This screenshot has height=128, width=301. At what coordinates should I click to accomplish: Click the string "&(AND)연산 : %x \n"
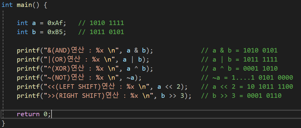pos(82,50)
